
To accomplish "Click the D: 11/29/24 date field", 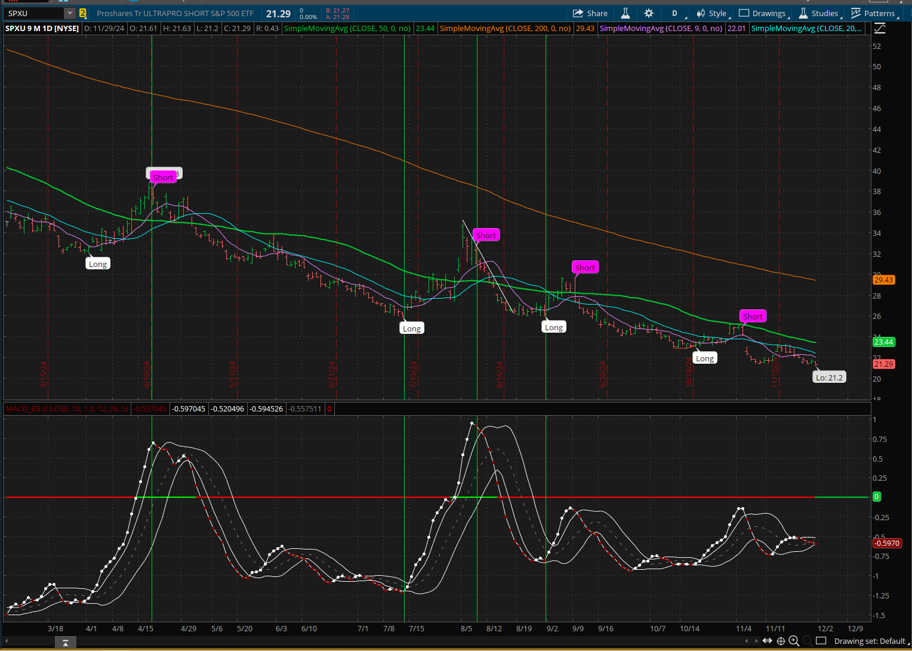I will [104, 28].
